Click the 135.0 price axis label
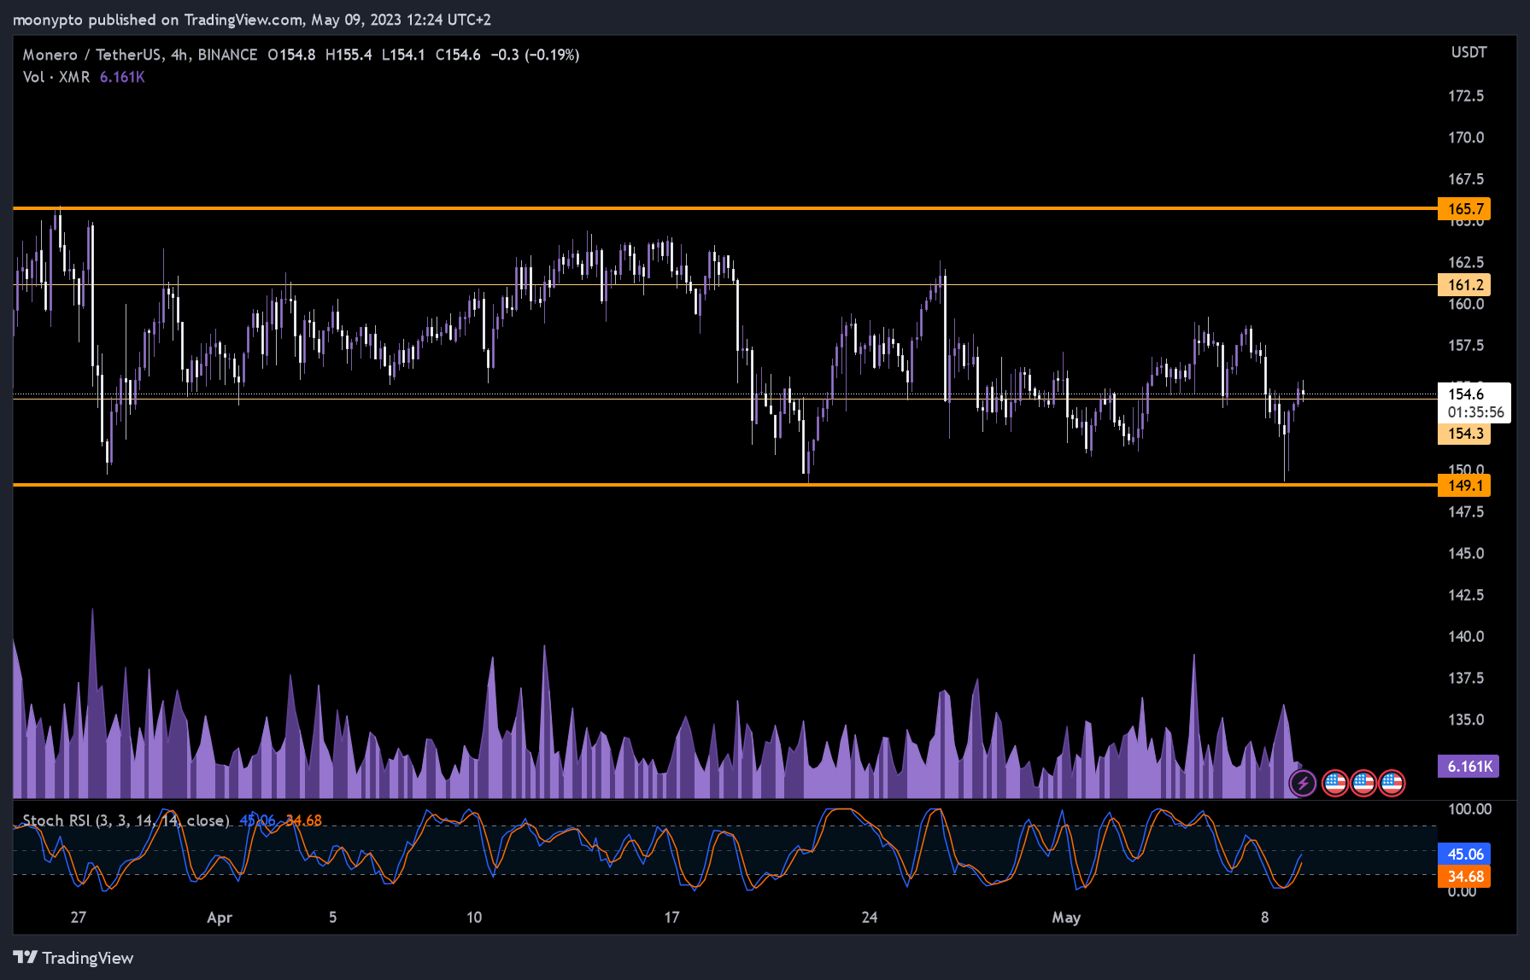This screenshot has height=980, width=1530. [1466, 720]
